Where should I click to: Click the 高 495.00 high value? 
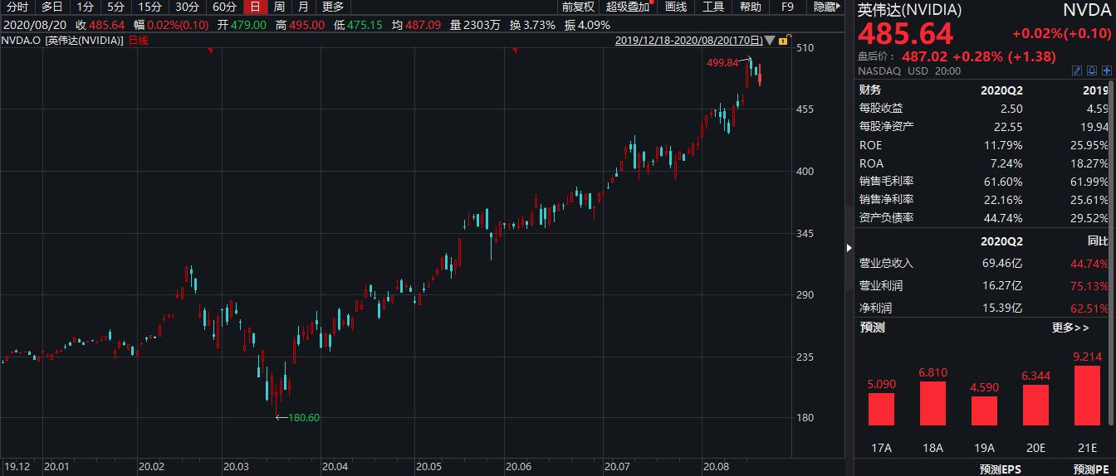(301, 25)
